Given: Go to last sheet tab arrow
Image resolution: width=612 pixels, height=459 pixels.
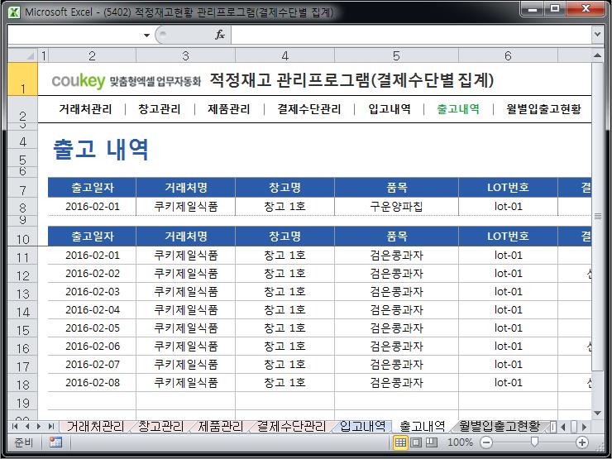Looking at the screenshot, I should click(x=51, y=426).
